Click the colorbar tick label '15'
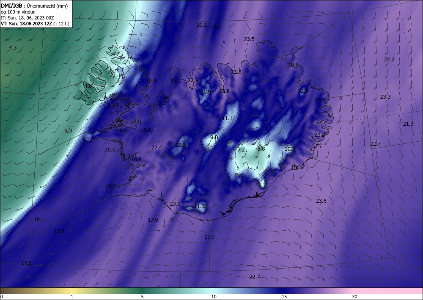 tap(284, 297)
